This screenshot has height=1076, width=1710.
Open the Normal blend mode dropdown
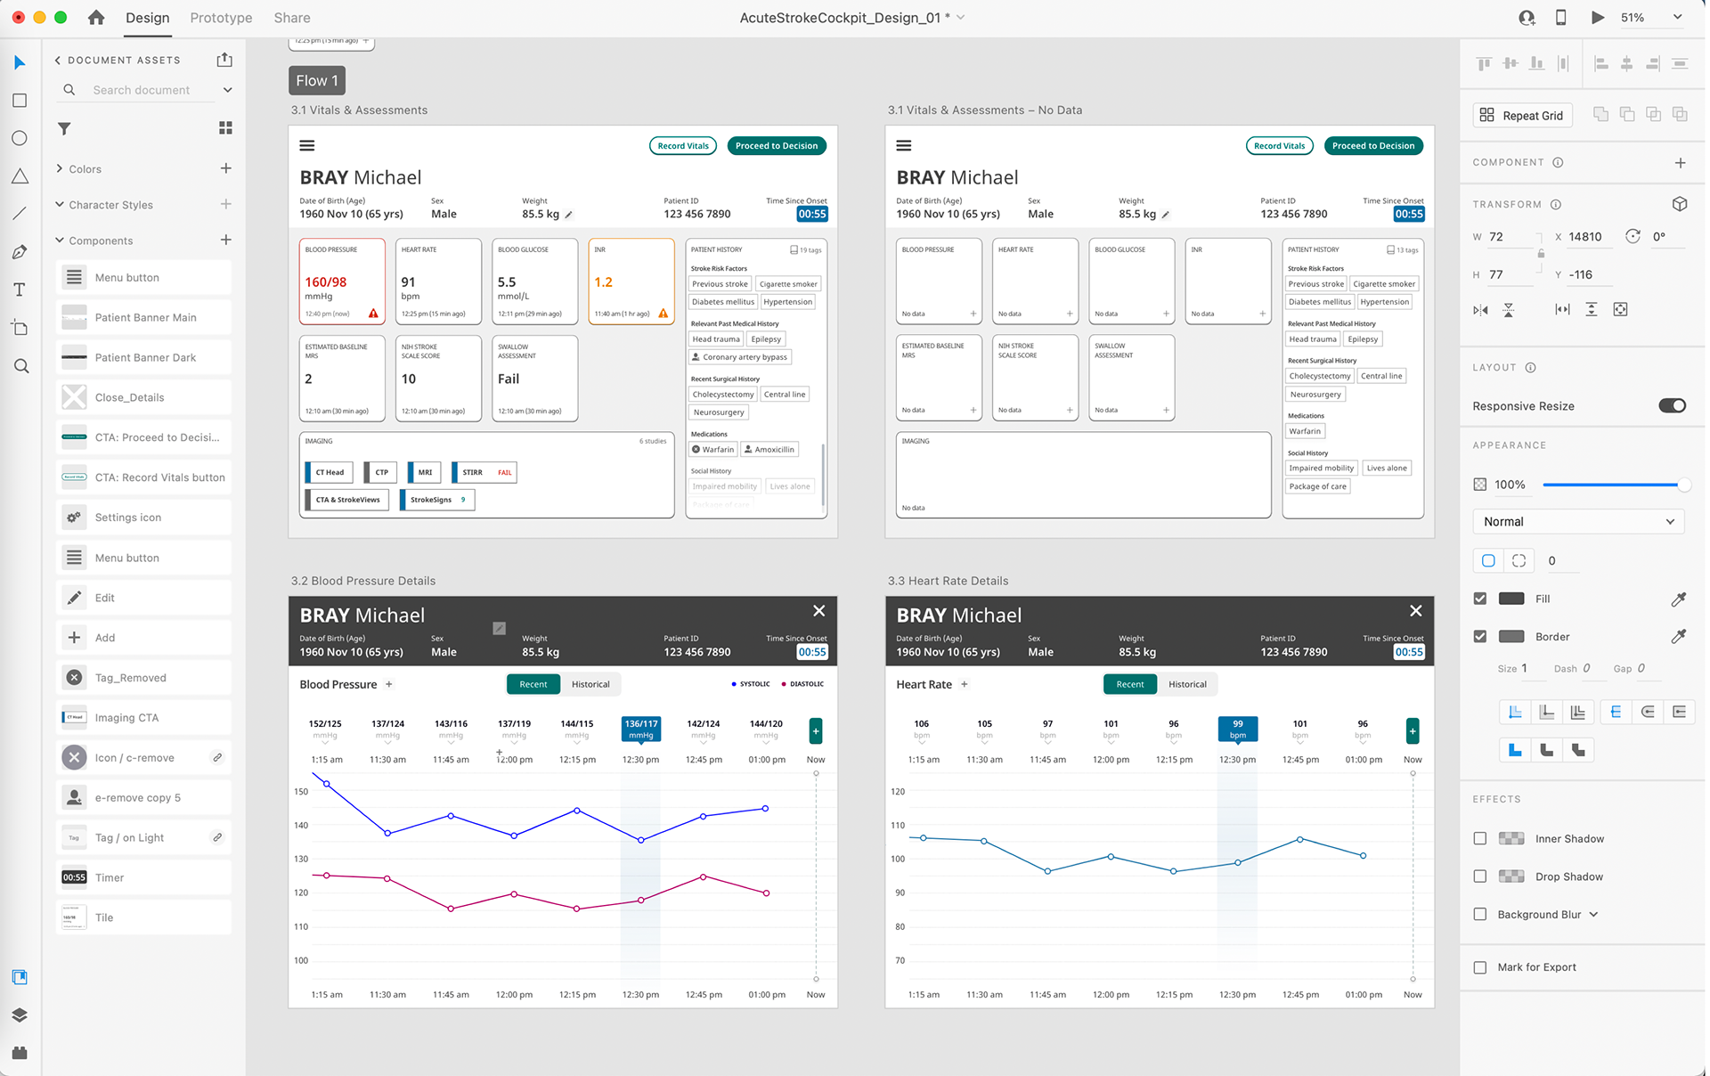tap(1578, 522)
